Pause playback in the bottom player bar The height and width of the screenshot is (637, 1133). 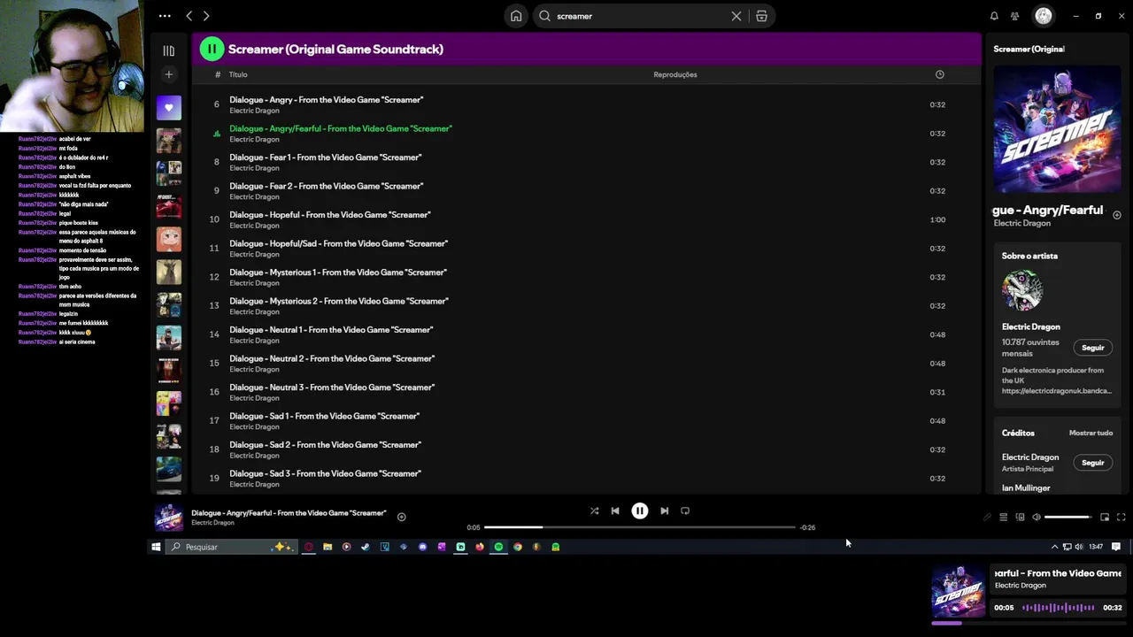coord(639,510)
